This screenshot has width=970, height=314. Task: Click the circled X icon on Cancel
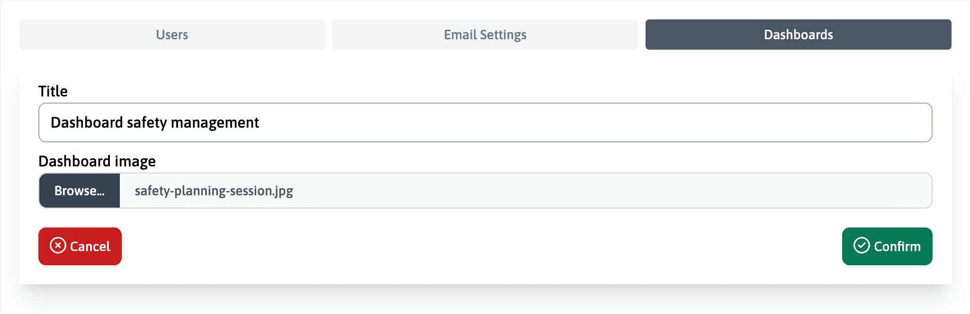pos(58,246)
